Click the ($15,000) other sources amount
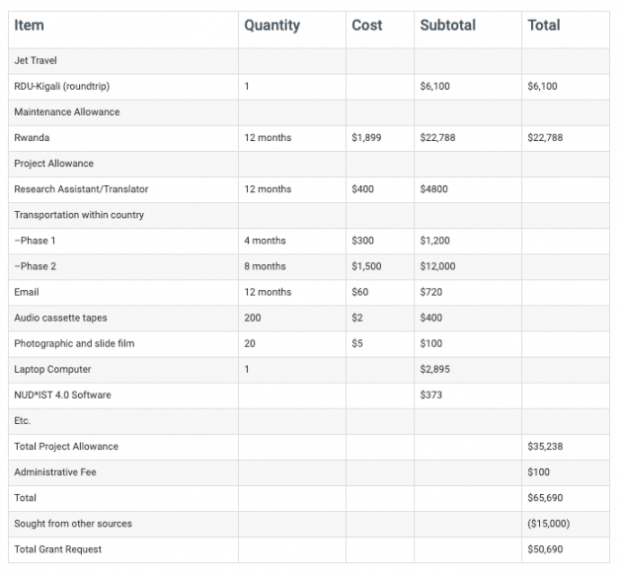The height and width of the screenshot is (574, 620). tap(548, 523)
